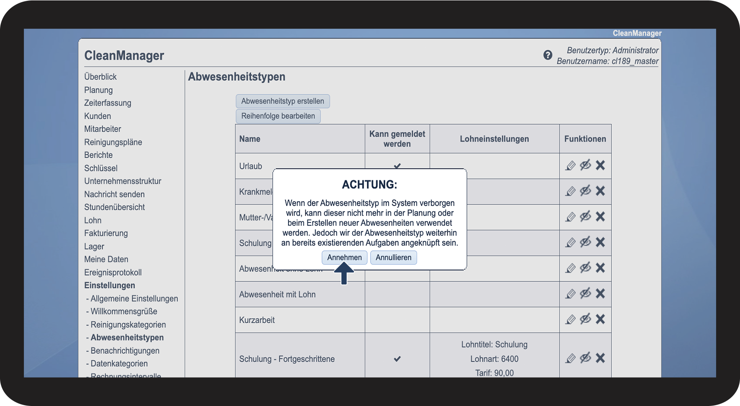Screen dimensions: 740x406
Task: Click the Lohntitel: Schulung text
Action: pos(494,345)
